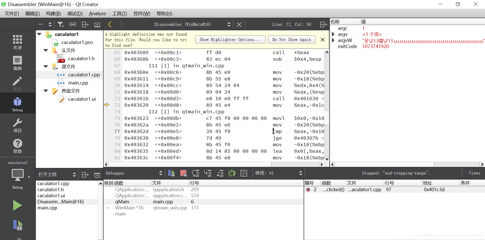Expand the argvW variable
Viewport: 485px width, 240px height.
click(x=333, y=40)
